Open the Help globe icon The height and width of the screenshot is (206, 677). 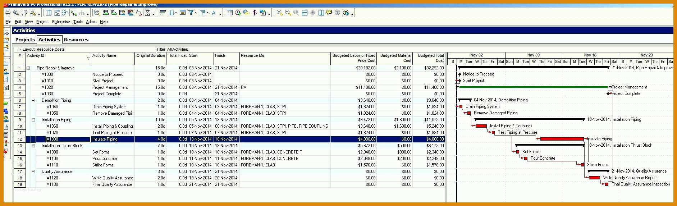[346, 13]
